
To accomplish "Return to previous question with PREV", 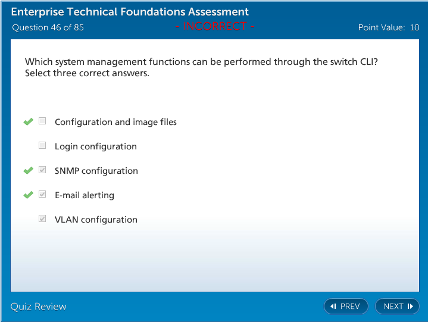I will coord(346,307).
